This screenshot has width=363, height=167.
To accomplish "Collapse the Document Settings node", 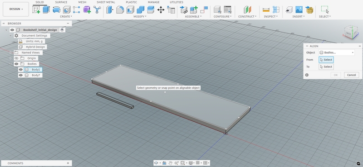I will pos(10,36).
